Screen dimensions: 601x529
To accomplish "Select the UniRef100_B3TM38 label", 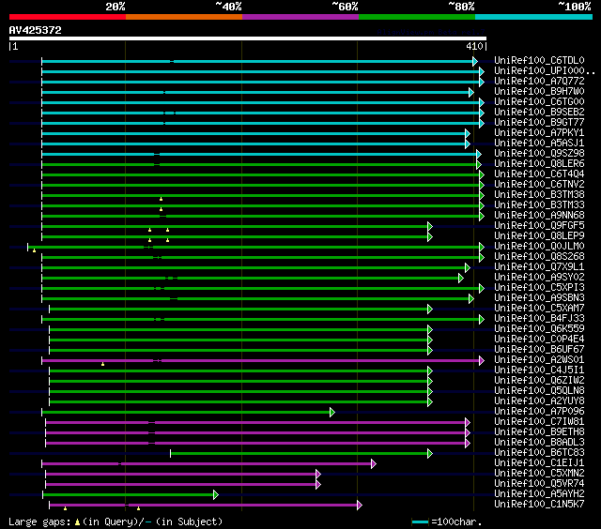I will click(539, 195).
